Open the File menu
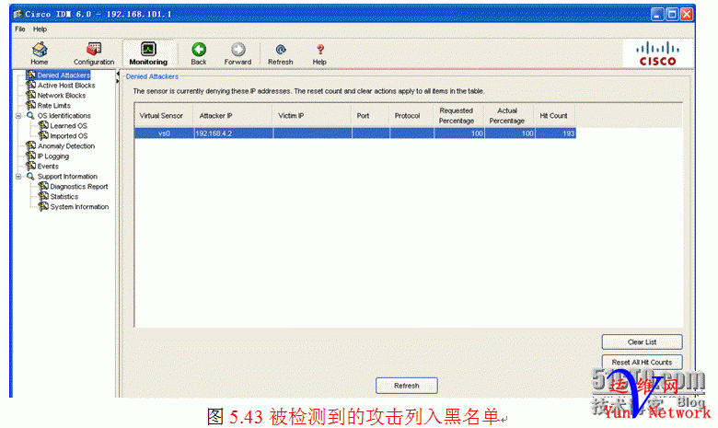The width and height of the screenshot is (718, 428). tap(20, 29)
